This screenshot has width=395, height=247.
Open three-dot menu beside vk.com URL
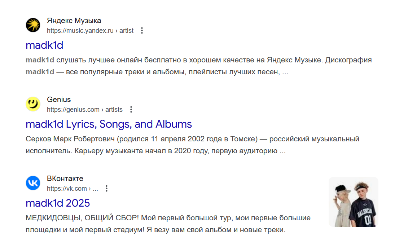pyautogui.click(x=106, y=189)
